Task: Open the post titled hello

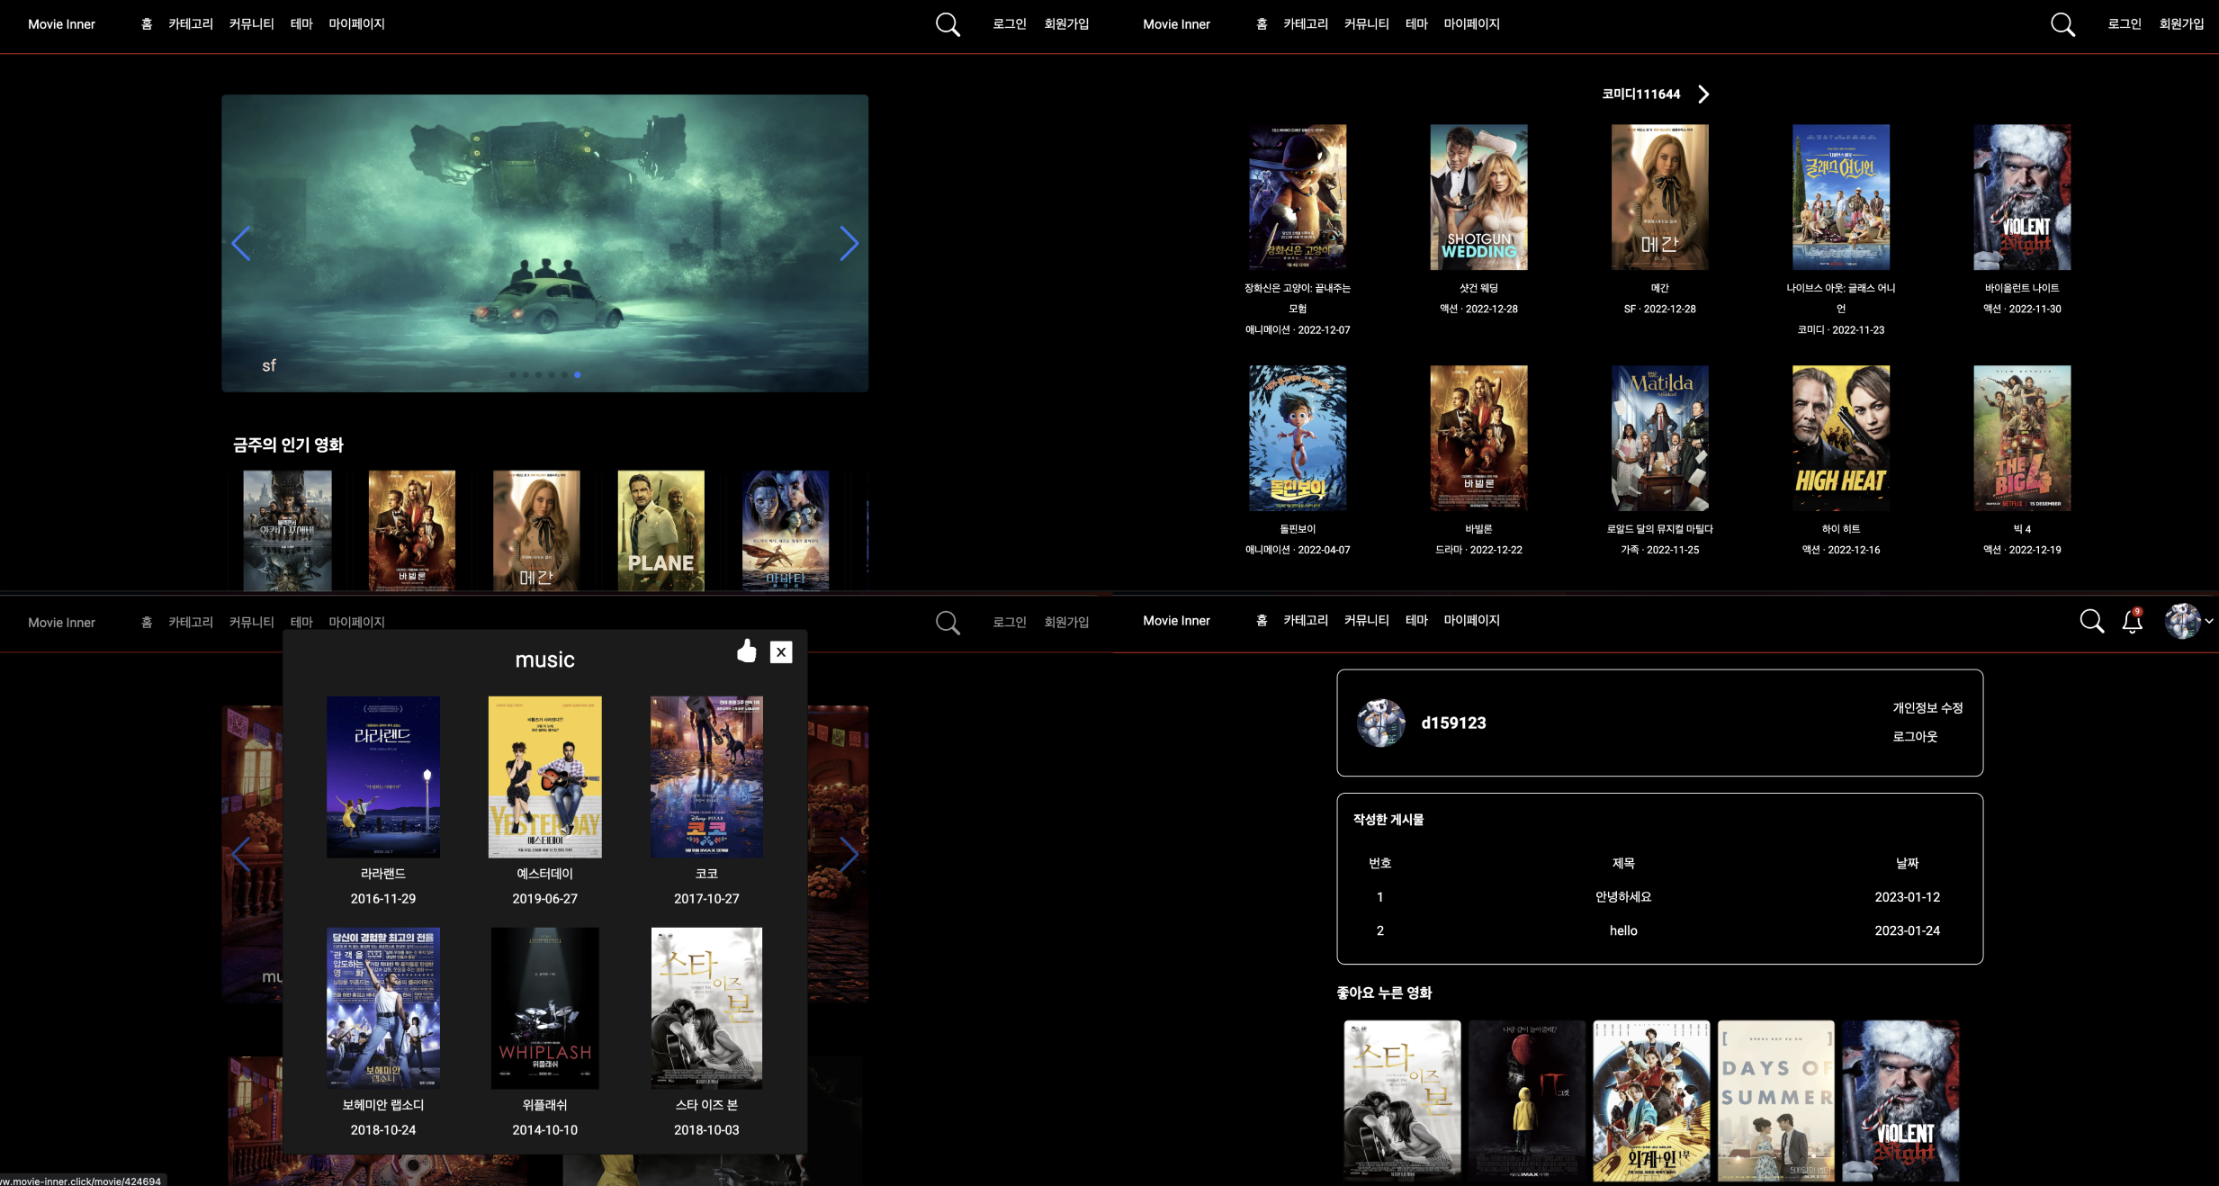Action: pyautogui.click(x=1622, y=930)
